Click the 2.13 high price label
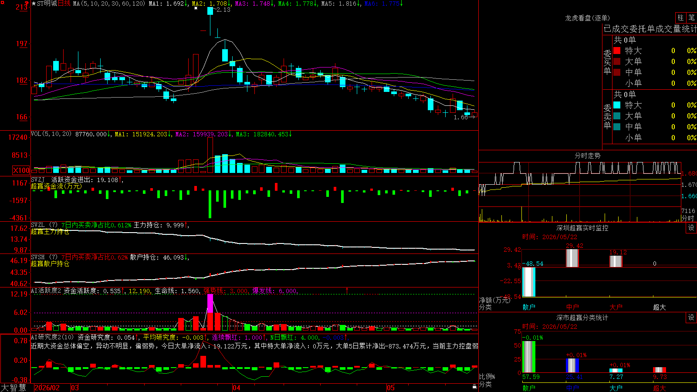The image size is (697, 392). coord(223,10)
